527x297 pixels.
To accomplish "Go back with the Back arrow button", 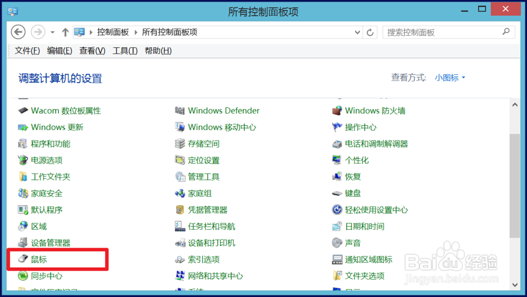I will (18, 32).
